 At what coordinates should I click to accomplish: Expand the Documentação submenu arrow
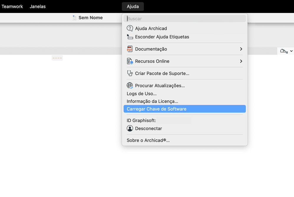pyautogui.click(x=241, y=49)
